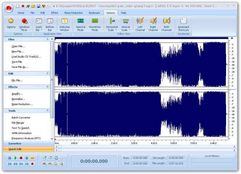Image resolution: width=241 pixels, height=174 pixels.
Task: Click the Open File... link
Action: point(18,46)
